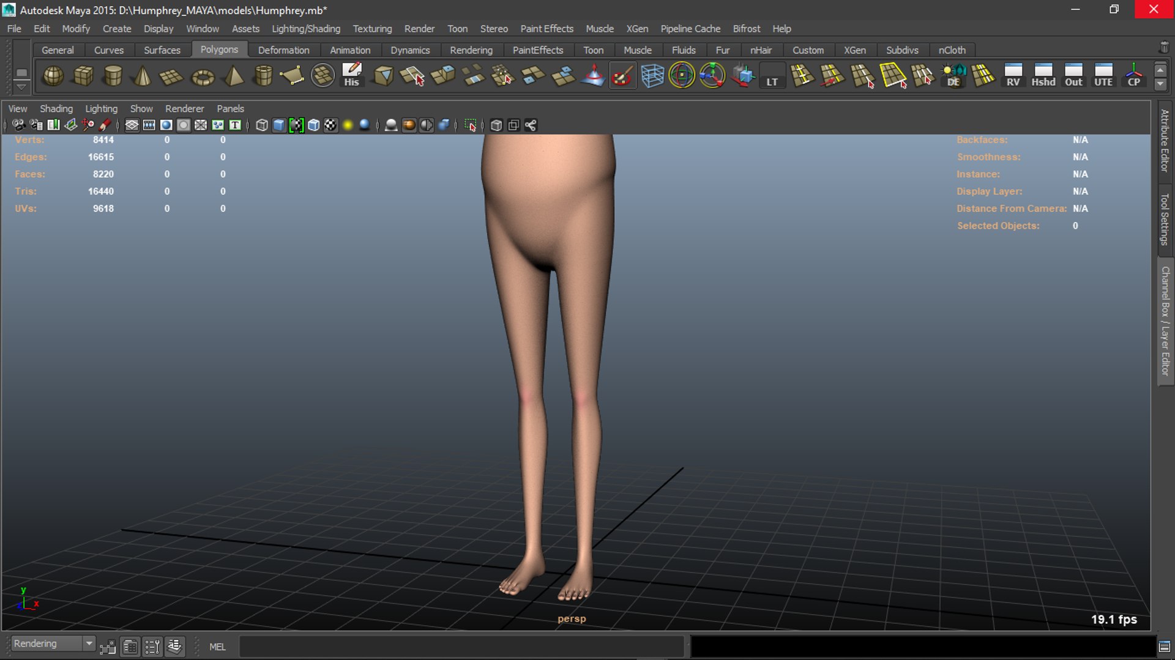Click the MEL command language label
1175x660 pixels.
(x=217, y=647)
